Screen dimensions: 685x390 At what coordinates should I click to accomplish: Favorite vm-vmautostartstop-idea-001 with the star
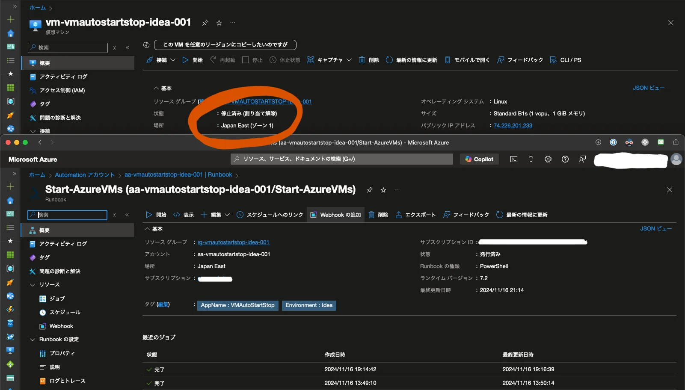(x=219, y=23)
